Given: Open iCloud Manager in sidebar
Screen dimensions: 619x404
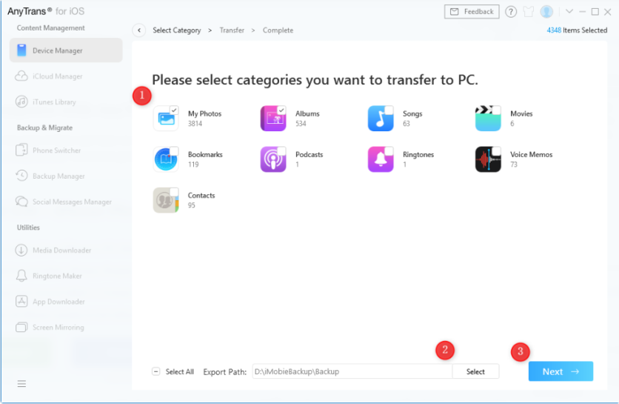Looking at the screenshot, I should pyautogui.click(x=66, y=76).
